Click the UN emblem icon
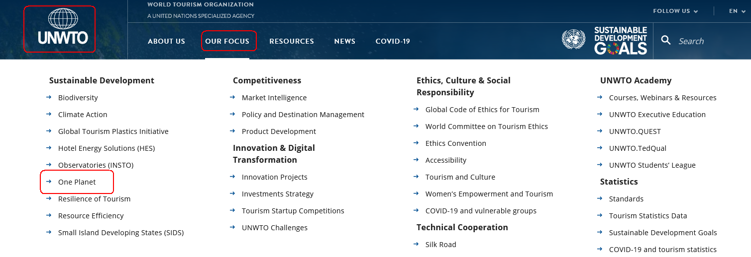This screenshot has width=751, height=257. pyautogui.click(x=574, y=39)
